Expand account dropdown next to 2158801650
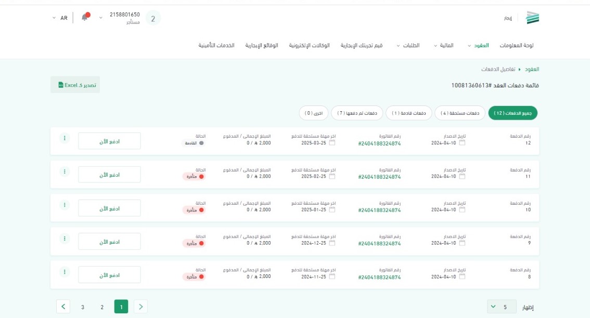590x318 pixels. (101, 18)
